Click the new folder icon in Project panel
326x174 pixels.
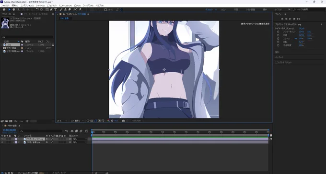(x=6, y=121)
